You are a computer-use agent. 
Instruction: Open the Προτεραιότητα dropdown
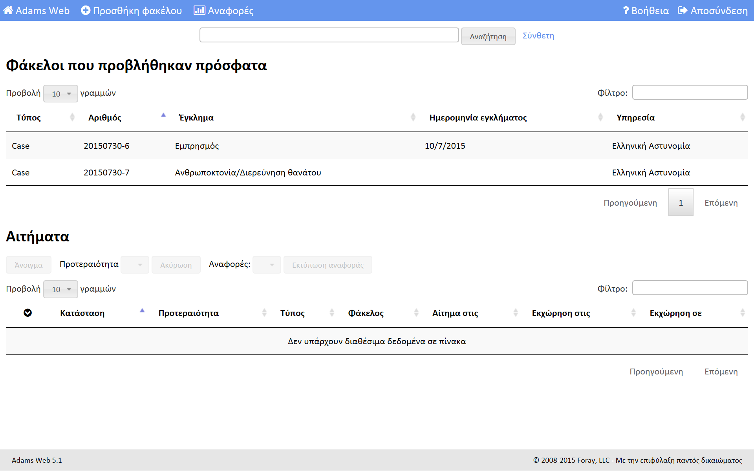(135, 265)
